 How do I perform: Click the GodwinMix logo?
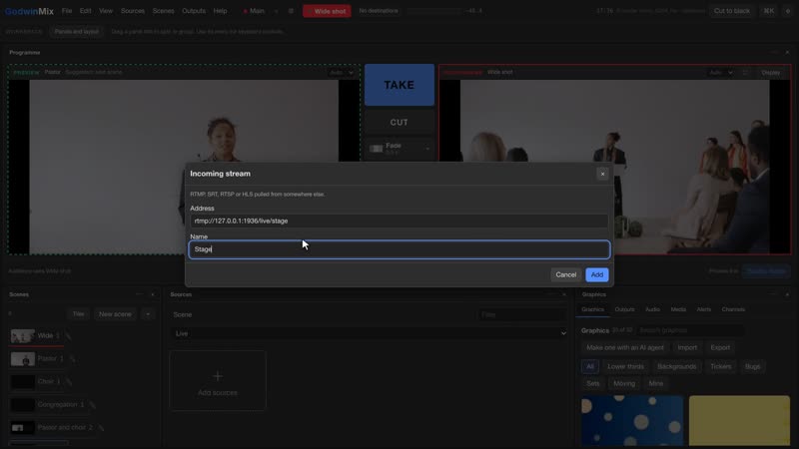[x=29, y=11]
